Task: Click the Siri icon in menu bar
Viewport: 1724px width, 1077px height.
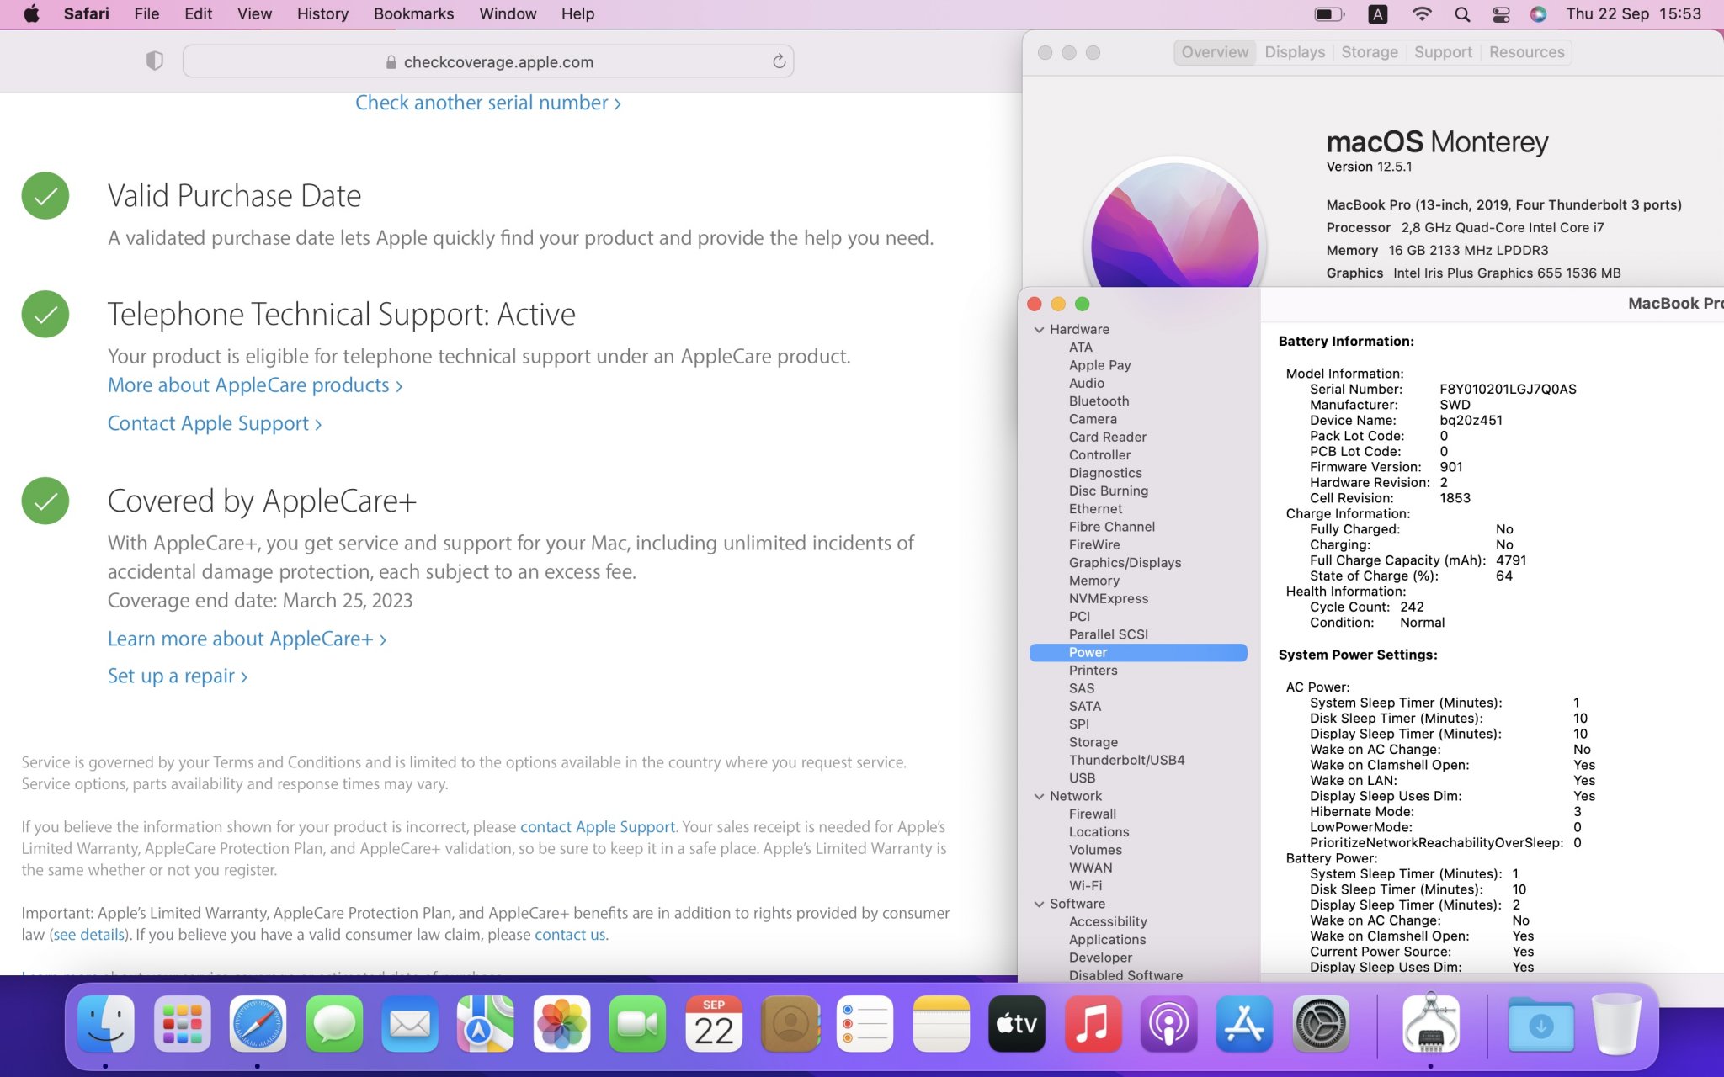Action: 1538,14
